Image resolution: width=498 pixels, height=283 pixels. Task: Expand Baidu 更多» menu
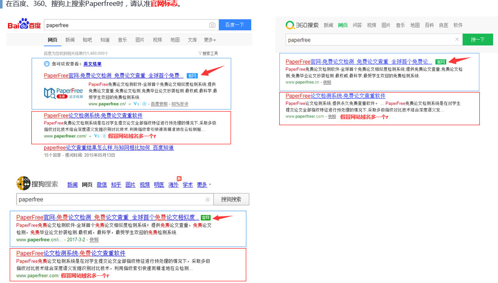(210, 40)
